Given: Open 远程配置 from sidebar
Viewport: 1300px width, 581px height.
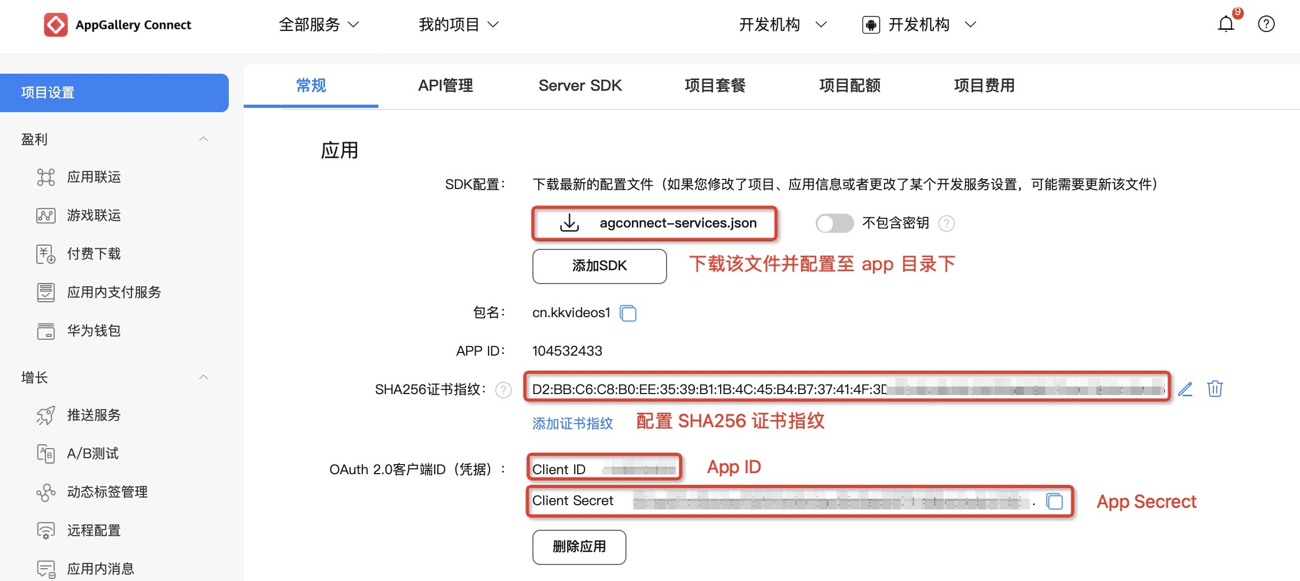Looking at the screenshot, I should tap(94, 531).
